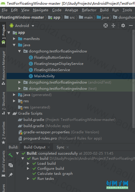Expand the manifests folder
Viewport: 135px width, 192px height.
click(14, 39)
